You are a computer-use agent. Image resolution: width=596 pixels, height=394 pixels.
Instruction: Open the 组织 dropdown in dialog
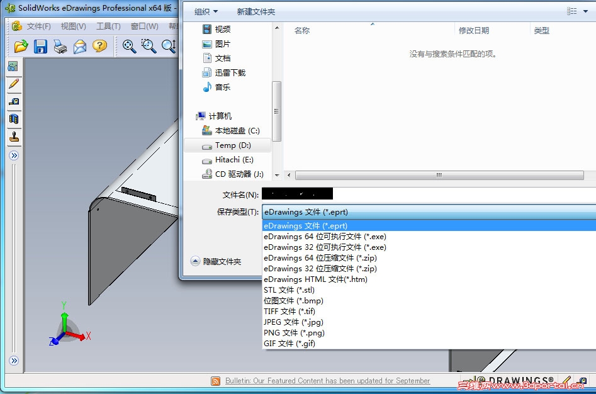(206, 12)
